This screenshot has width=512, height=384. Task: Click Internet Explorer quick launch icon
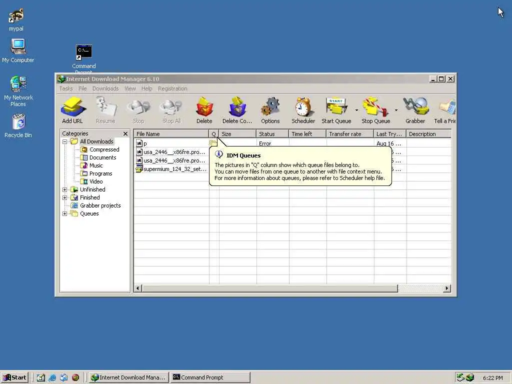pyautogui.click(x=52, y=378)
